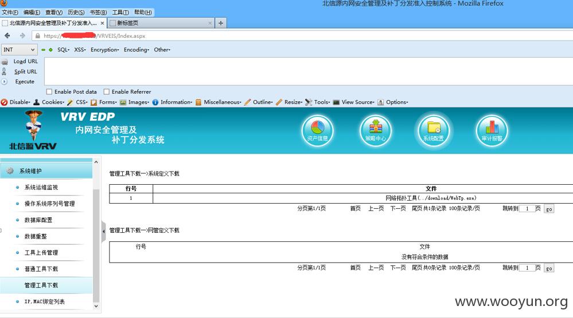Open the 帮助(H) menu
Viewport: 573px width, 318px height.
143,13
